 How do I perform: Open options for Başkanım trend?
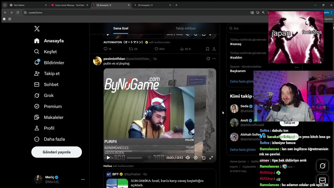pyautogui.click(x=296, y=67)
